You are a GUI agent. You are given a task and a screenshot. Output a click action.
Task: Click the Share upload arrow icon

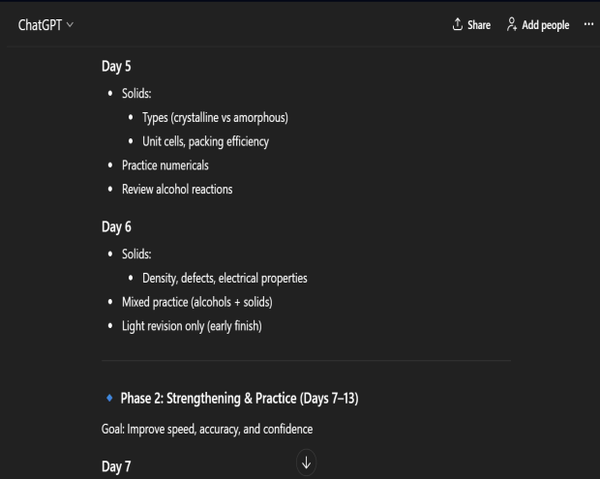(457, 25)
